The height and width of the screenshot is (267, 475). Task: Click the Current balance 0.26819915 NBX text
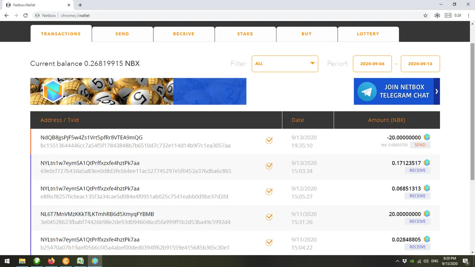85,63
